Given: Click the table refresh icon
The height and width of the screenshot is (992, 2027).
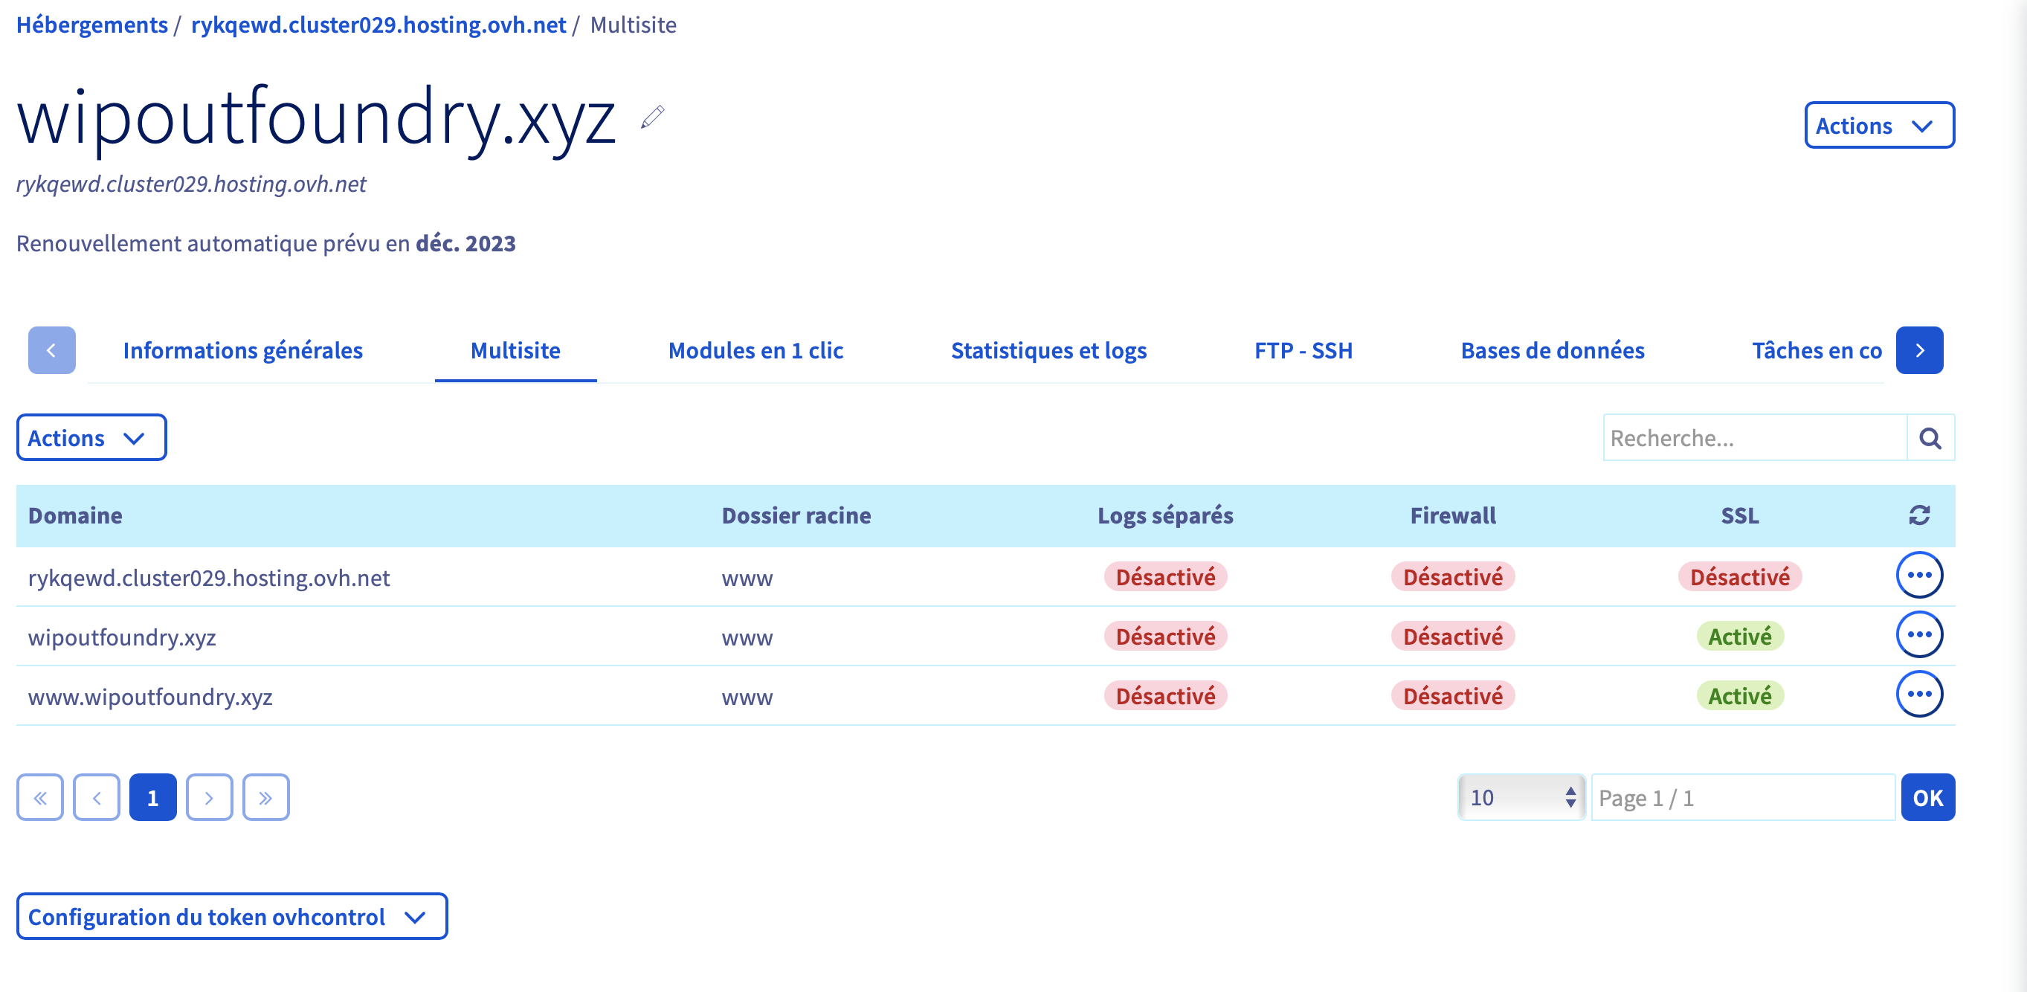Looking at the screenshot, I should tap(1918, 515).
